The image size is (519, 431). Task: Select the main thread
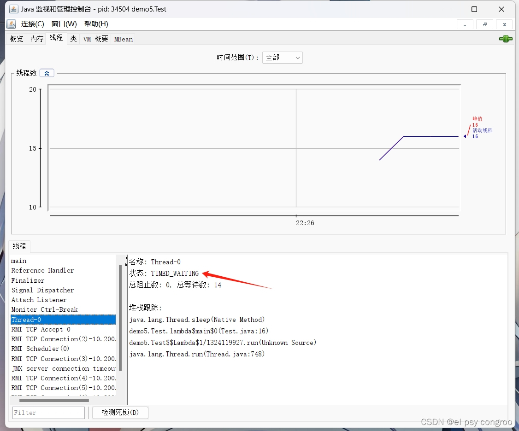pyautogui.click(x=63, y=261)
